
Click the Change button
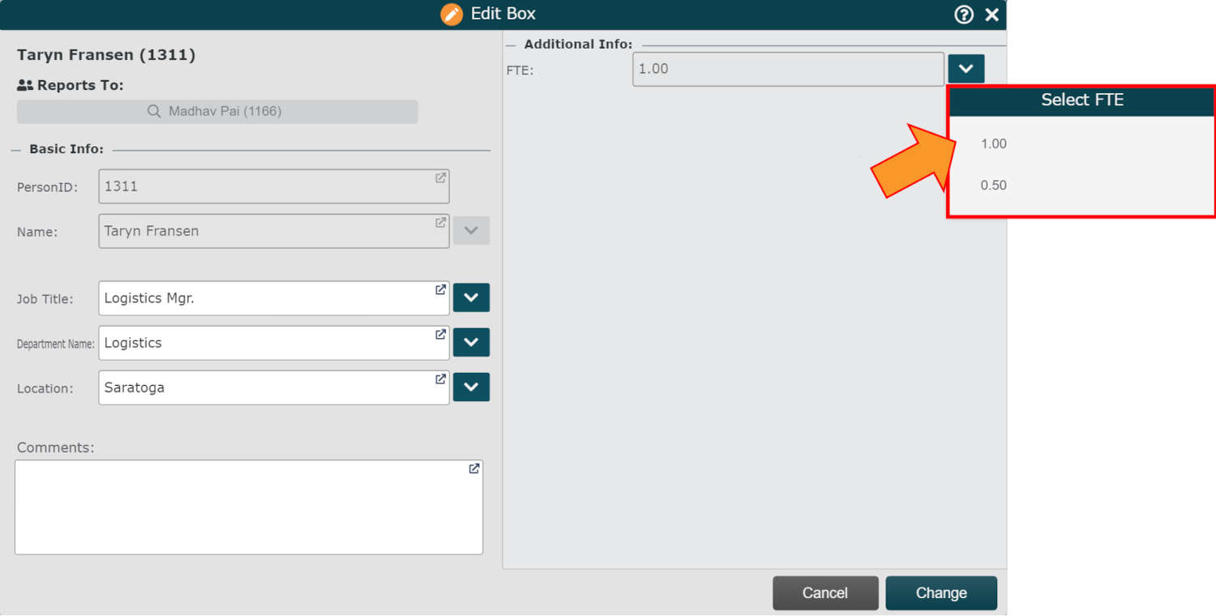pyautogui.click(x=941, y=593)
